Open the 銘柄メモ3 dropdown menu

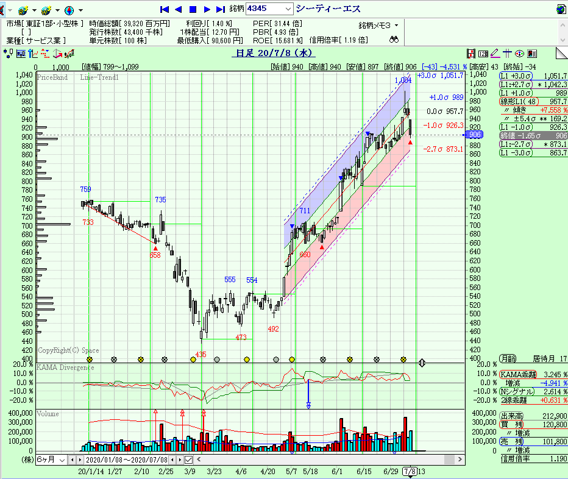378,25
